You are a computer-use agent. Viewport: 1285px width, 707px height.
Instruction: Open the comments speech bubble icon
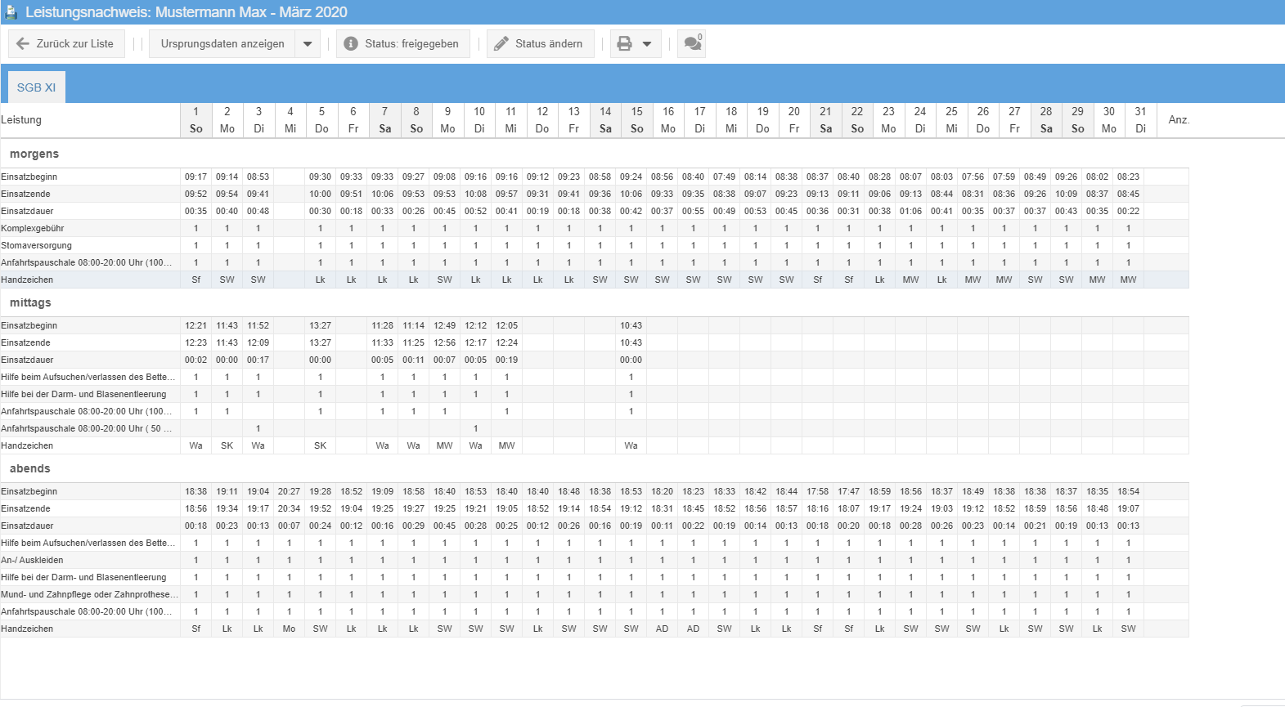(x=692, y=43)
